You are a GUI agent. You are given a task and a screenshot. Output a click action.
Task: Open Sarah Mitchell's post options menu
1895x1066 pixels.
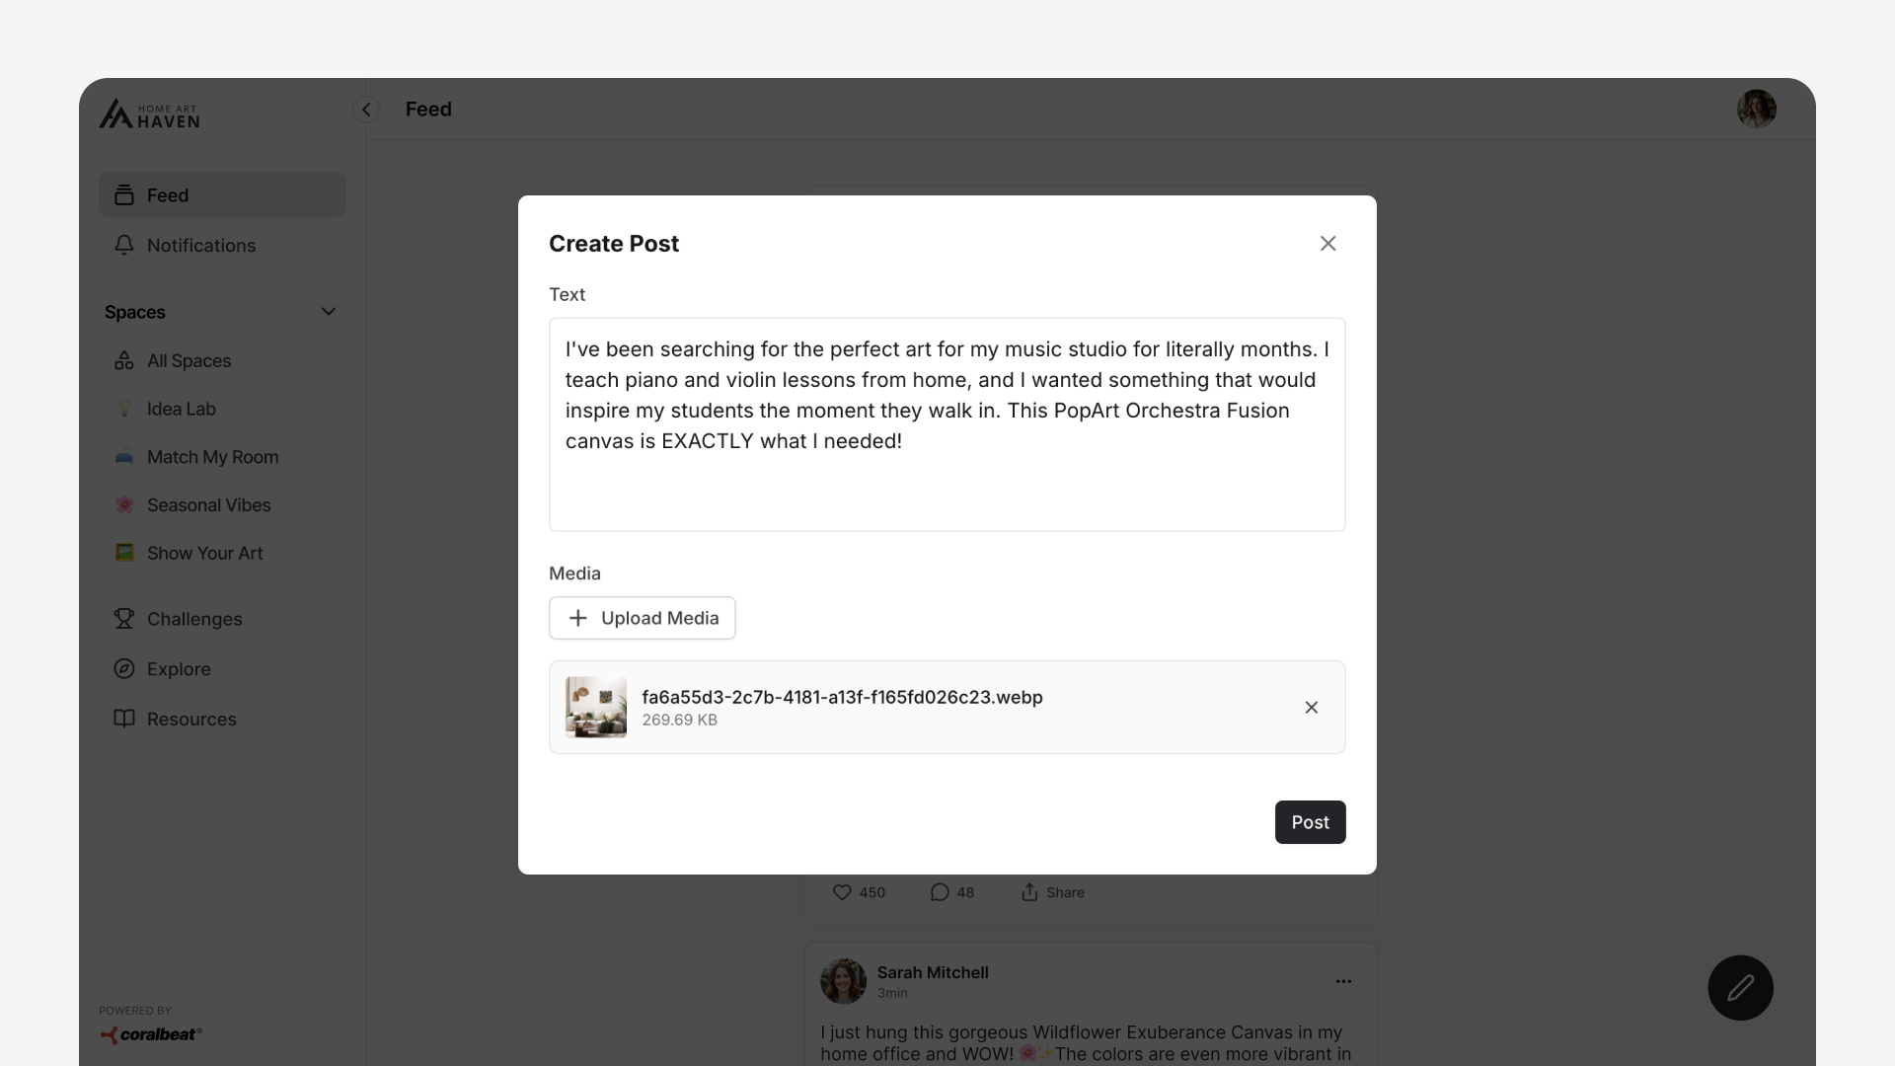1343,981
